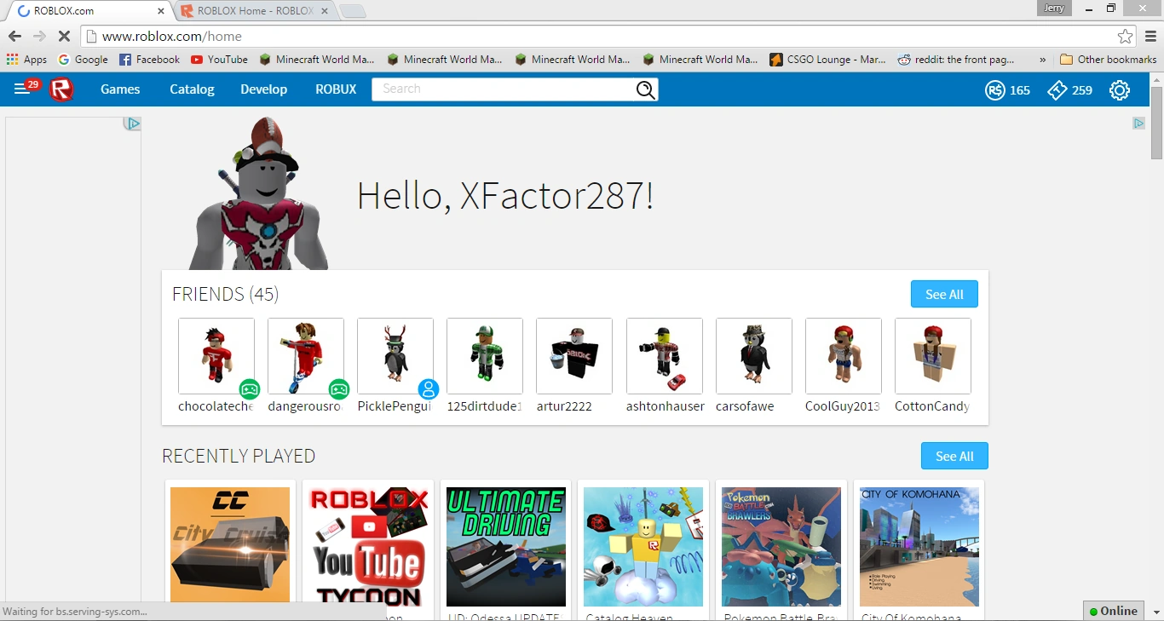Open the hamburger navigation menu
This screenshot has height=621, width=1164.
tap(21, 89)
